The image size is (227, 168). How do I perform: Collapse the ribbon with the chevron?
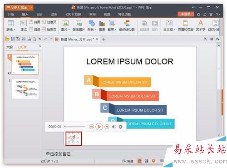[x=193, y=7]
